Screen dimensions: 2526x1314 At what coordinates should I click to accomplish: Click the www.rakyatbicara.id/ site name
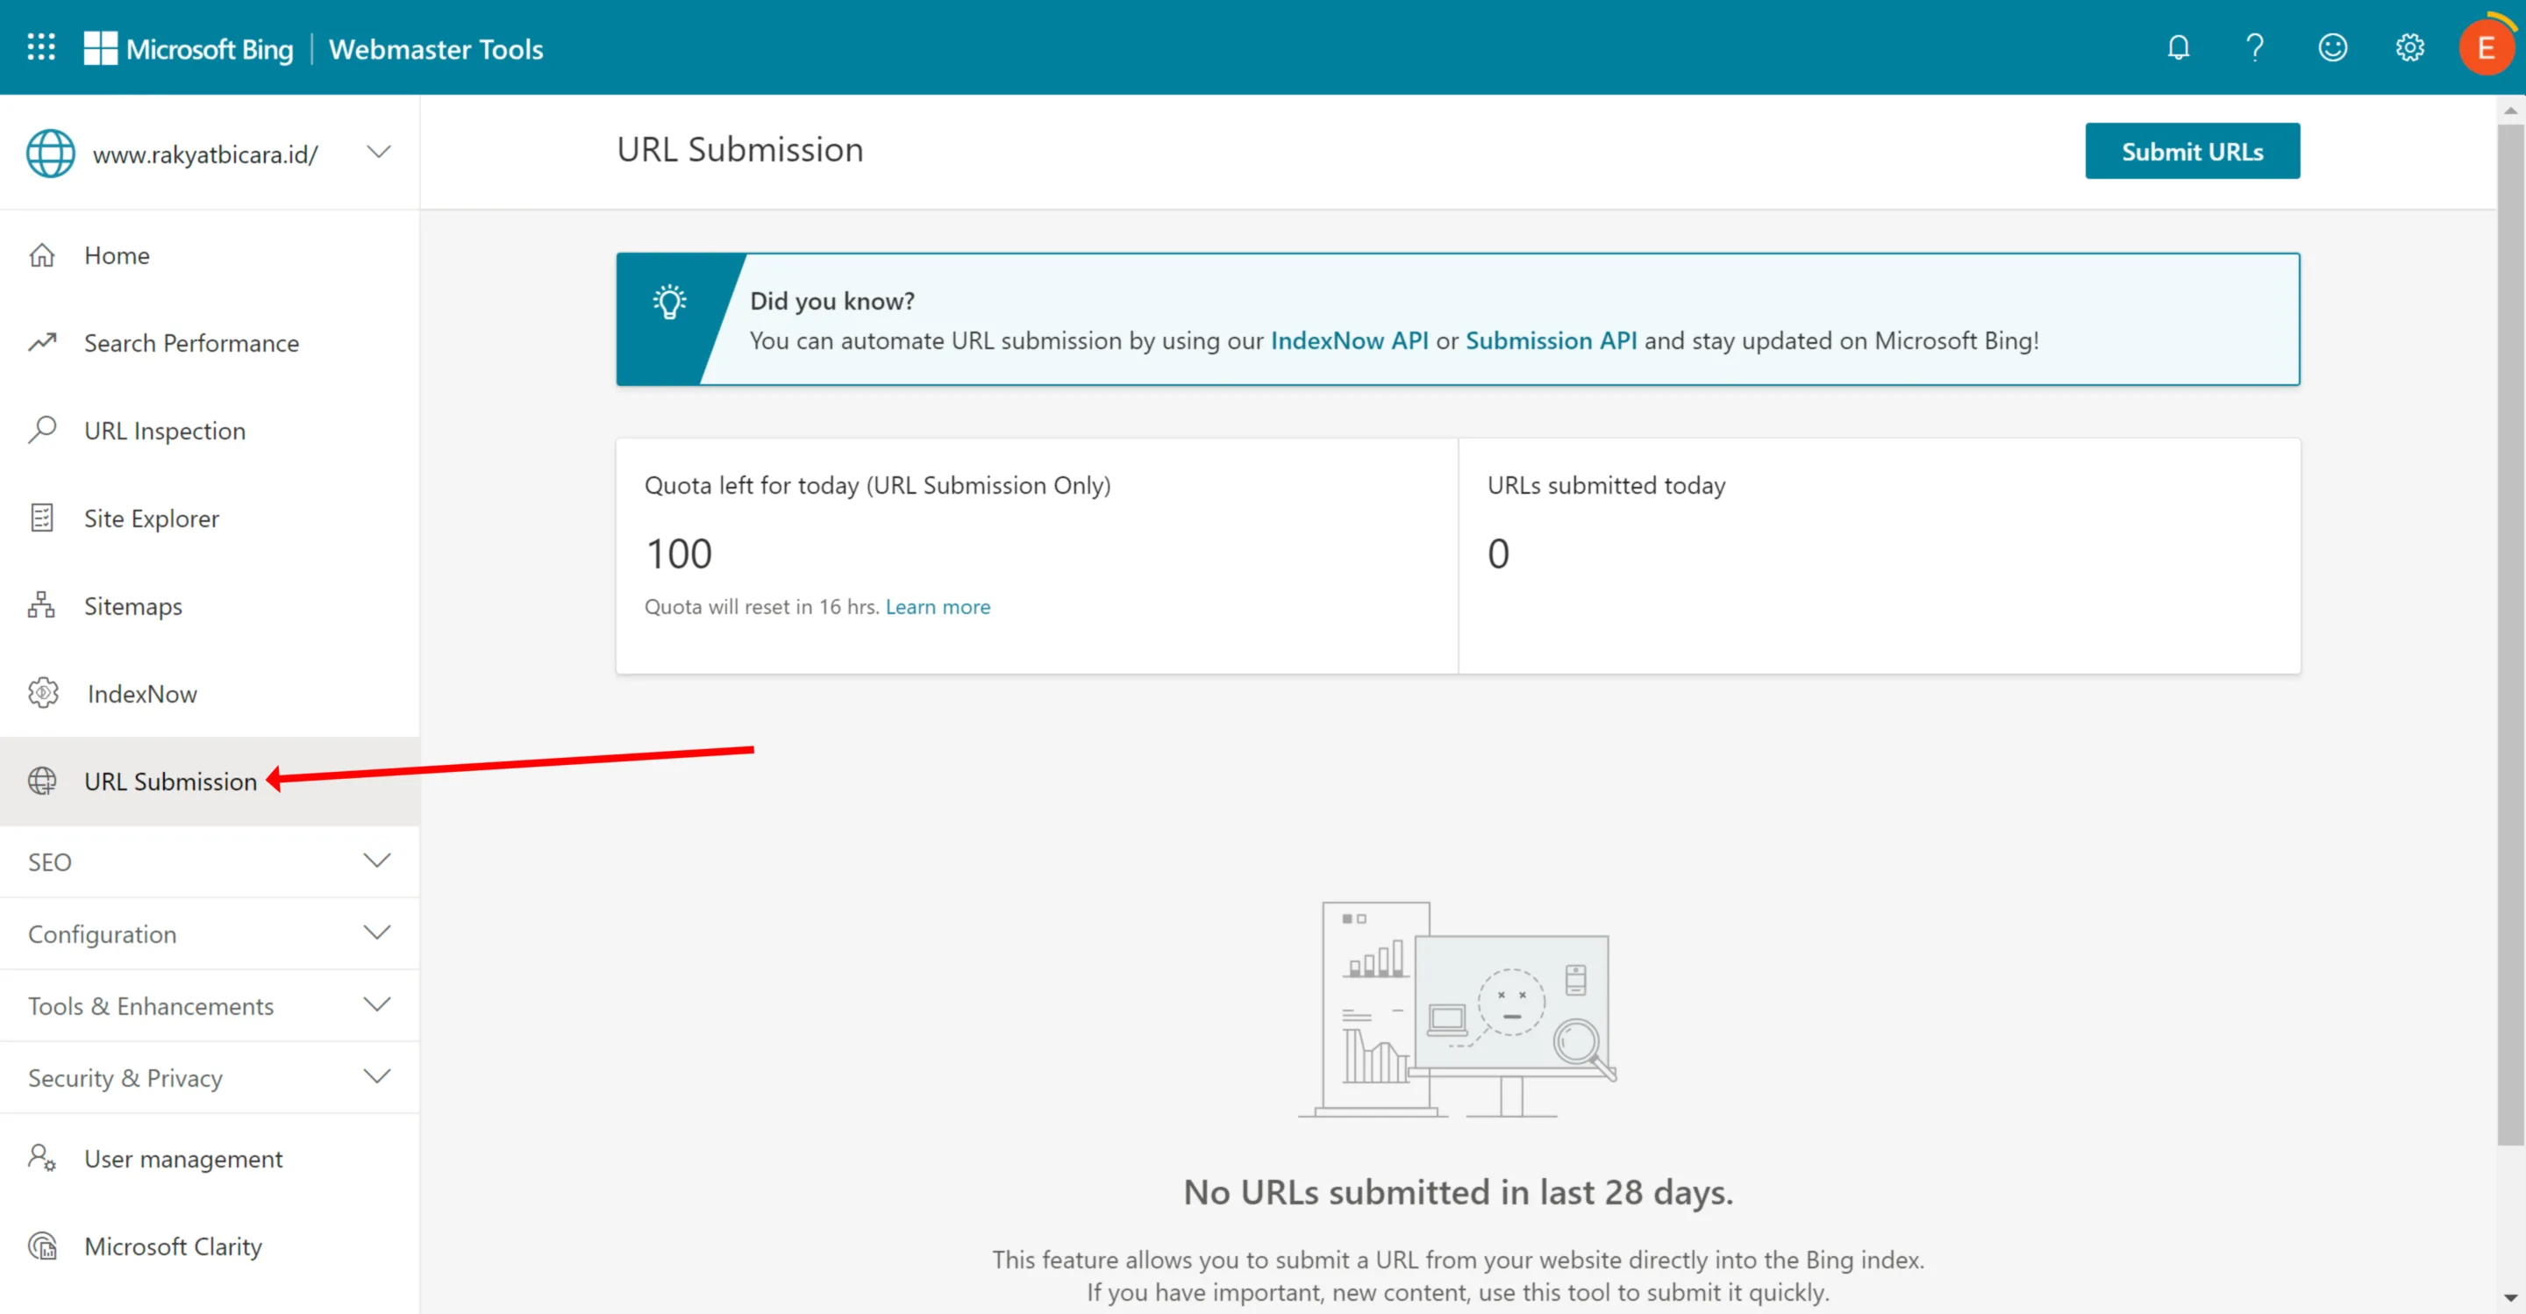point(205,154)
